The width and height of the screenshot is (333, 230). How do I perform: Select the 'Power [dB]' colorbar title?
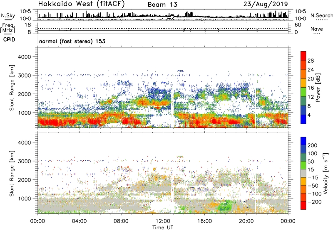pyautogui.click(x=318, y=88)
